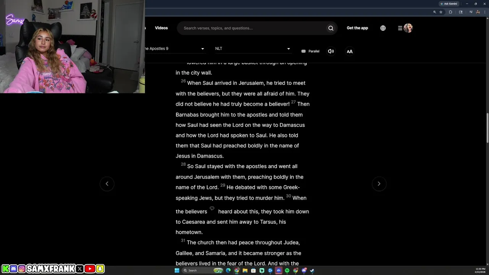Image resolution: width=489 pixels, height=275 pixels.
Task: Click verse number 30
Action: click(288, 196)
